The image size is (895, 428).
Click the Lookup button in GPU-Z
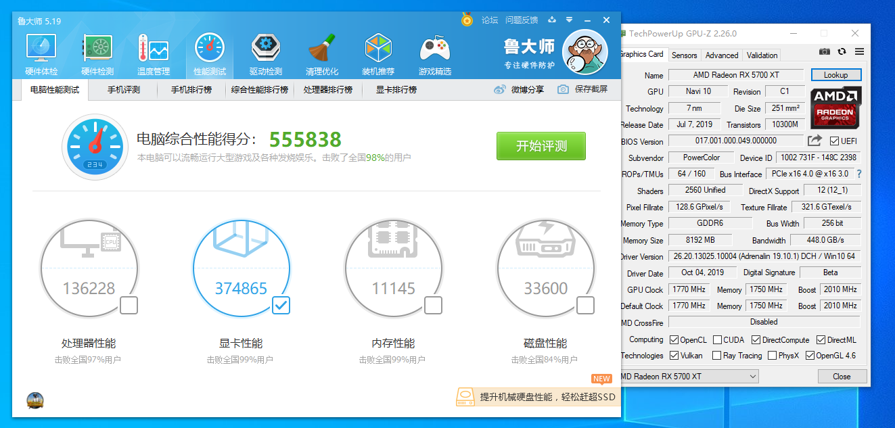click(x=836, y=74)
